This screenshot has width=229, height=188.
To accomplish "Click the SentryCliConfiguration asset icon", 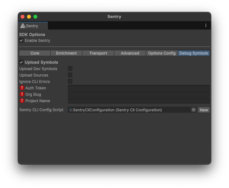I will (x=71, y=110).
